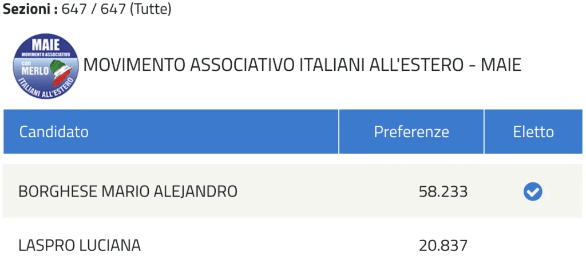Screen dimensions: 586x260
Task: Open candidate LASPRO LUCIANA
Action: [80, 246]
